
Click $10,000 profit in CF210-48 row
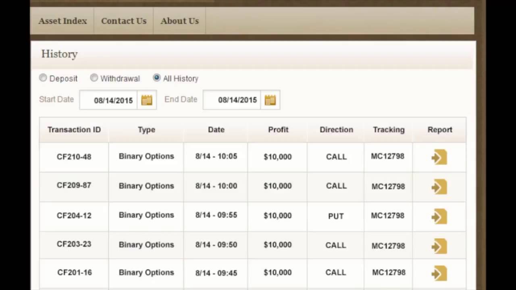[x=278, y=157]
